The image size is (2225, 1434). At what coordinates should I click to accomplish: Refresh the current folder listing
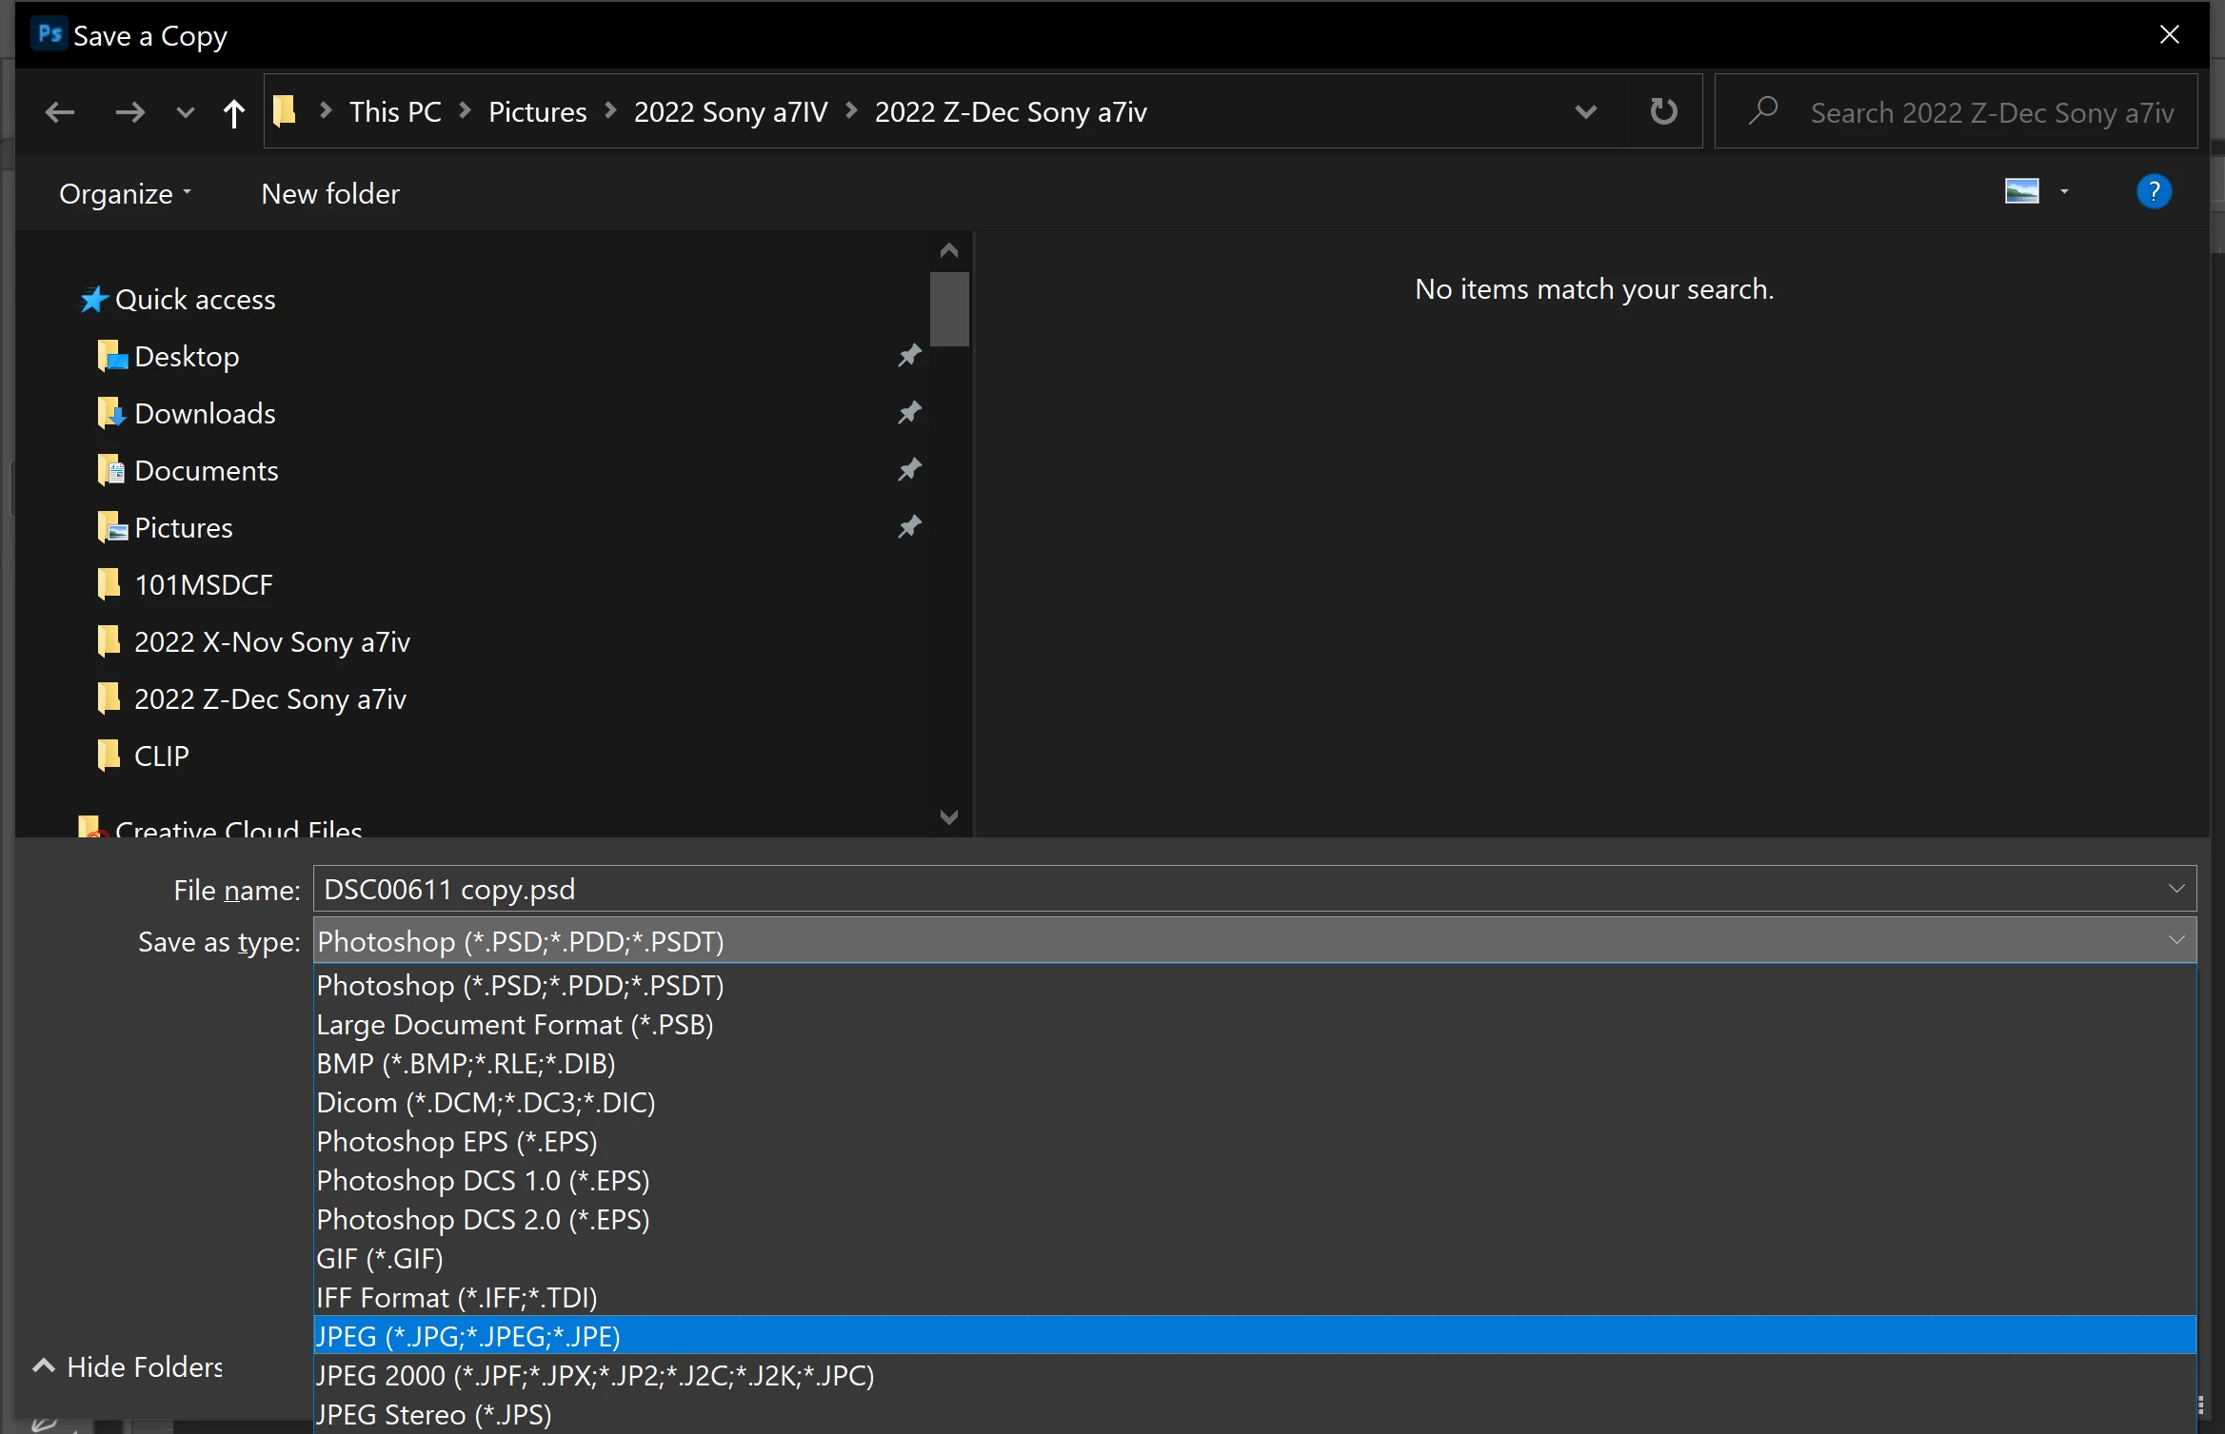1662,111
